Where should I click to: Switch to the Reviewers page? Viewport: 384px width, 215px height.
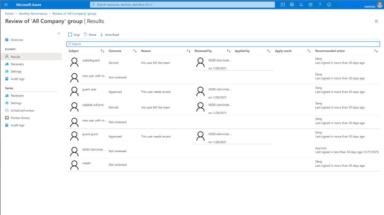[17, 64]
